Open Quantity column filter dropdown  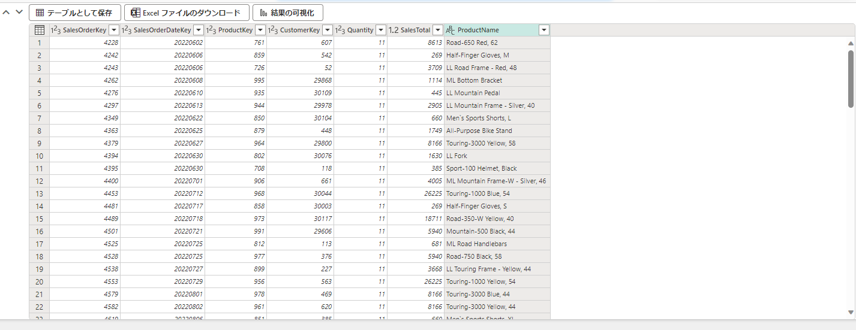point(380,30)
